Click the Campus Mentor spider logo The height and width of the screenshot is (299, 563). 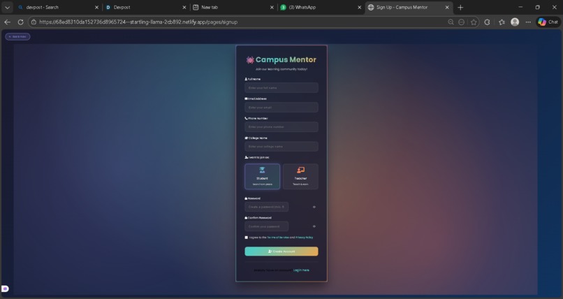pyautogui.click(x=250, y=60)
